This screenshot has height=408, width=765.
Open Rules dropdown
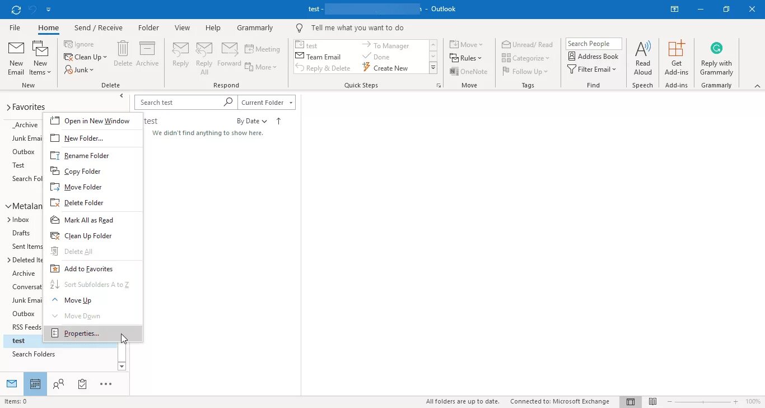(x=466, y=58)
